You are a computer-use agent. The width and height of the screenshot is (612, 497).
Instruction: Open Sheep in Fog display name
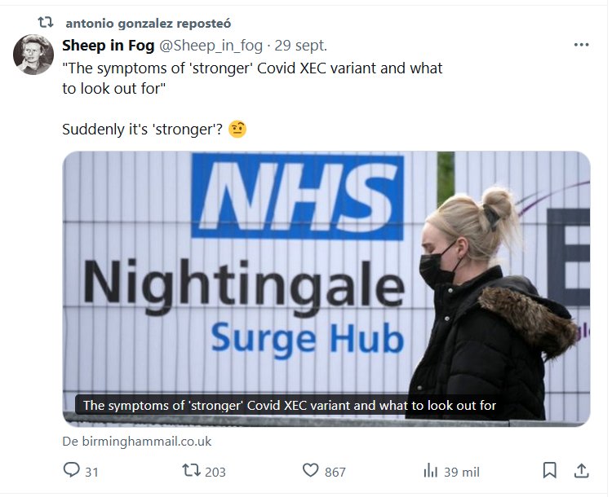(x=109, y=46)
